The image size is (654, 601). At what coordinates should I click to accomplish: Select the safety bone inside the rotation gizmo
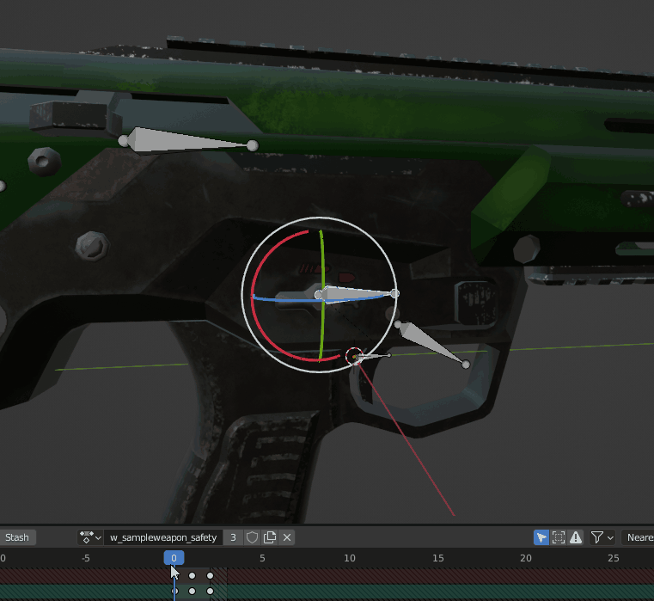tap(357, 294)
